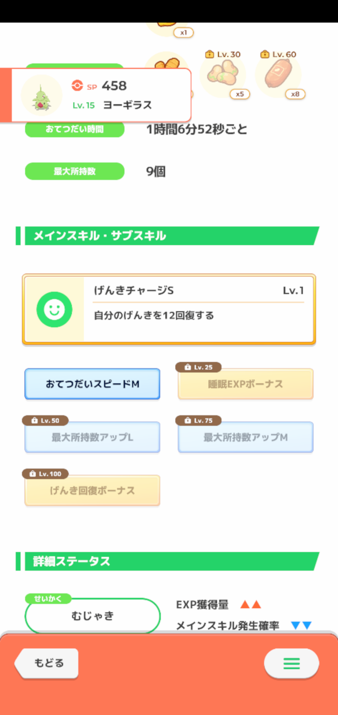
Task: Tap the locked 睡眠EXPボーナス sub skill
Action: pyautogui.click(x=246, y=384)
